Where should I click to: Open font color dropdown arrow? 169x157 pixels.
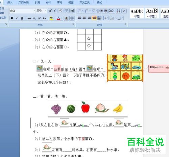62,18
